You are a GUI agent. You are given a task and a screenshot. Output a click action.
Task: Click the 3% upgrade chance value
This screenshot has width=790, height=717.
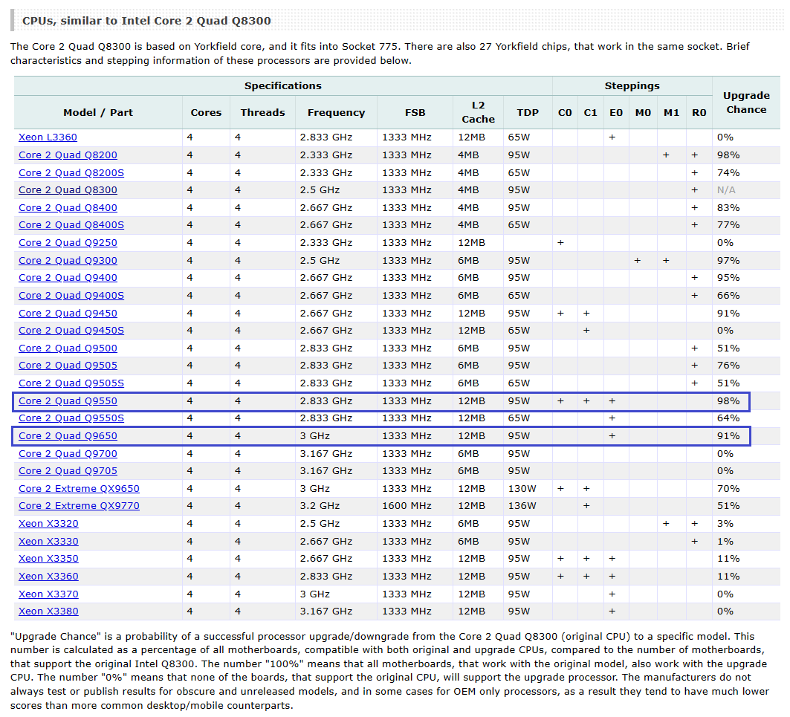pyautogui.click(x=725, y=524)
